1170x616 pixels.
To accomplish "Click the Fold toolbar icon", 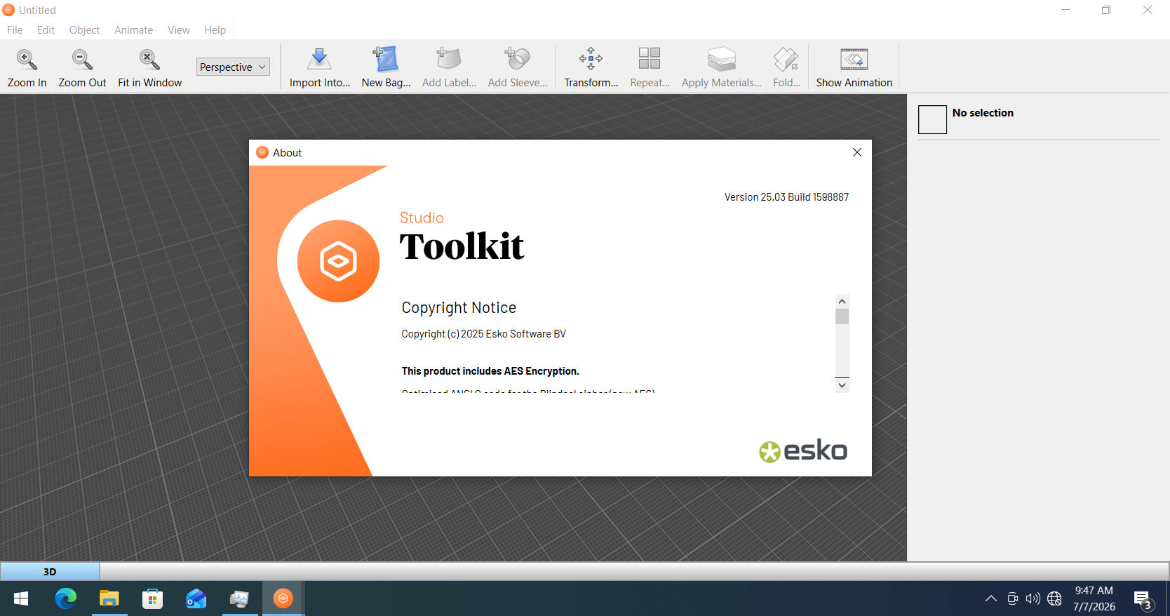I will (786, 60).
